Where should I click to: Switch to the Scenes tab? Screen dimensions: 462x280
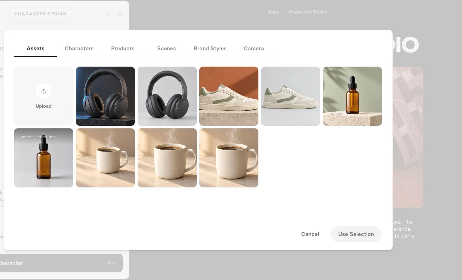coord(166,48)
